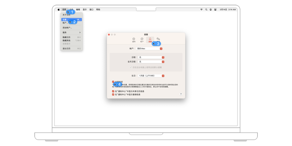
Task: Open the 日程 alert dropdown
Action: (x=151, y=57)
